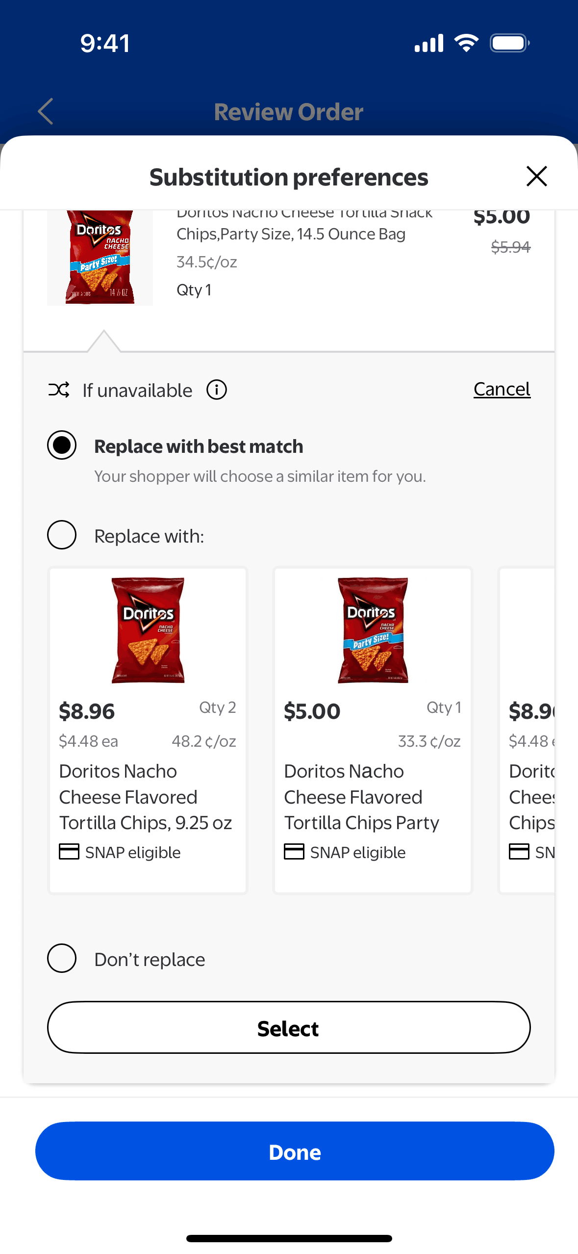
Task: Tap SNAP eligible card icon on 9.25 oz item
Action: [x=69, y=851]
